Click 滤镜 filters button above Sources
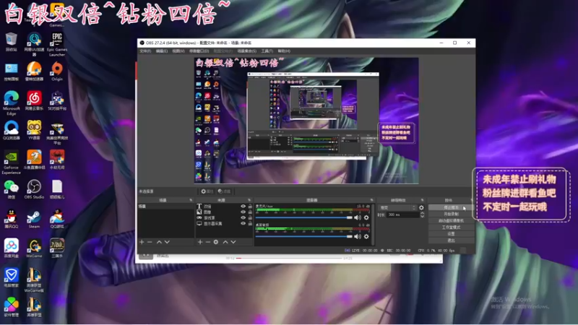The image size is (578, 325). click(x=224, y=191)
